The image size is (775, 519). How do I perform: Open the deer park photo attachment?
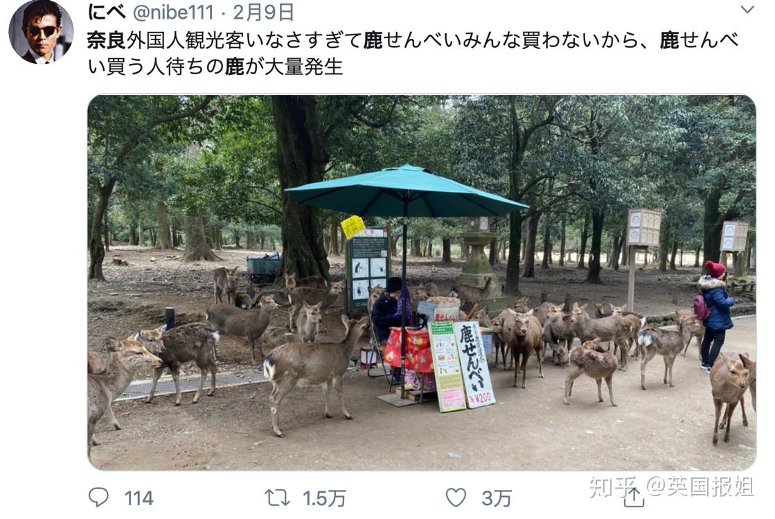coord(422,282)
